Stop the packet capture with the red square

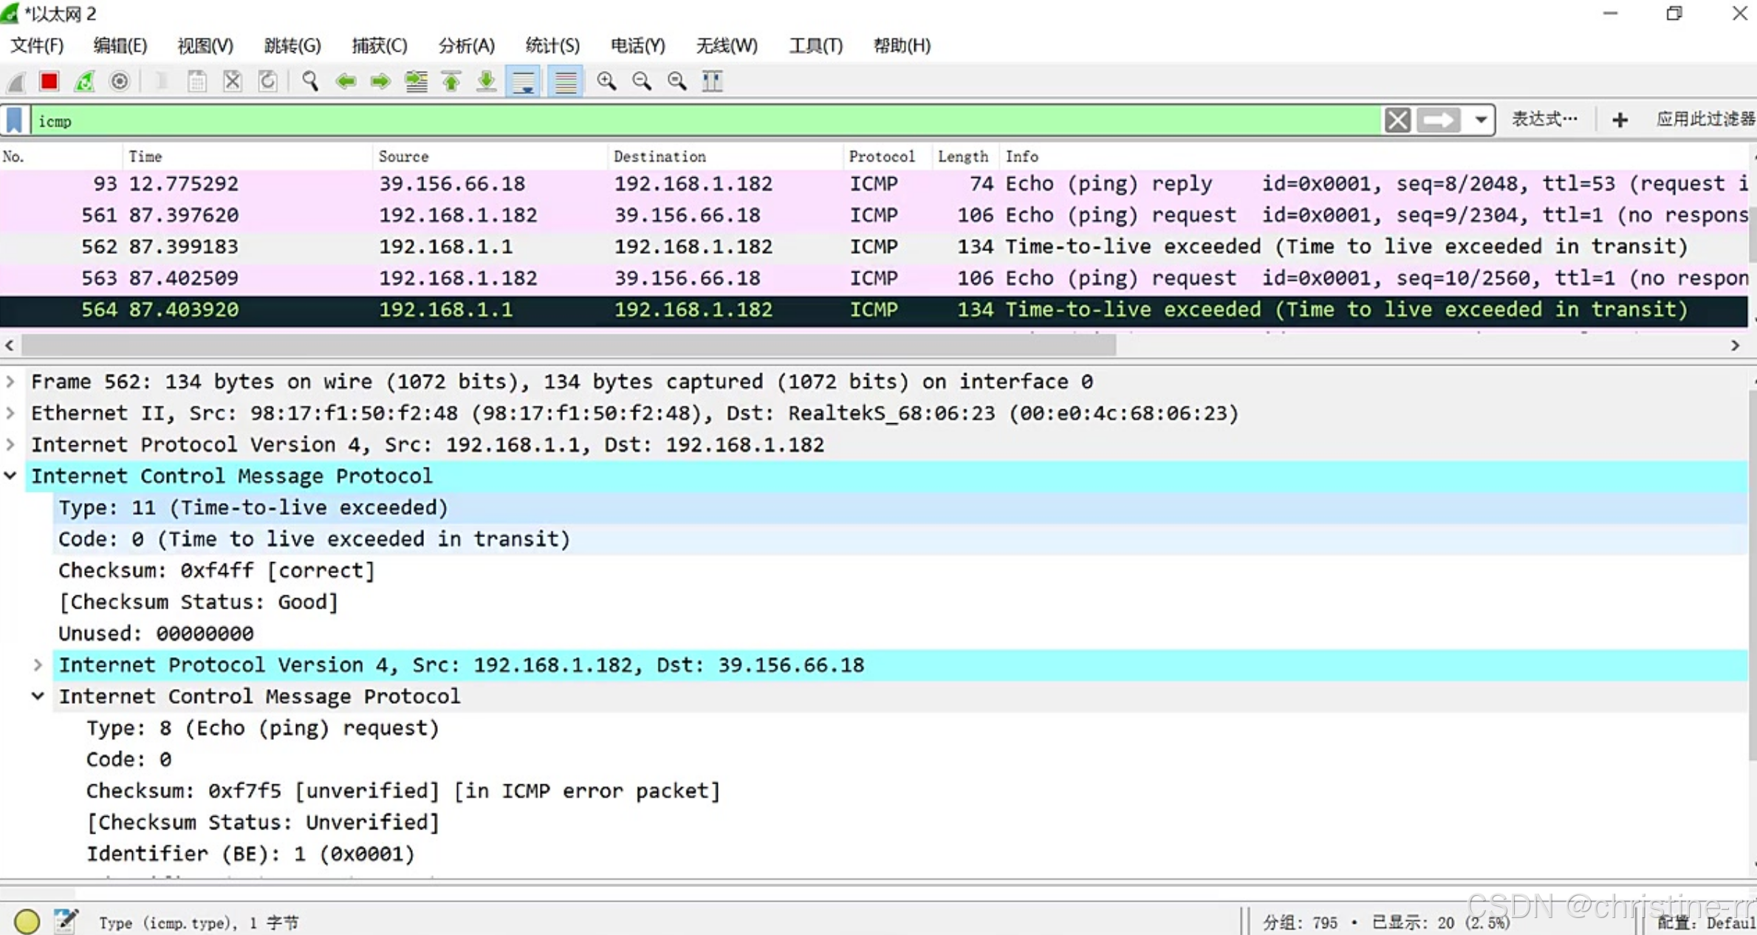tap(49, 81)
